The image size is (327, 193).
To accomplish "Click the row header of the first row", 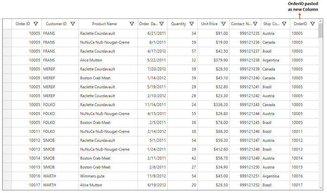I will [x=7, y=33].
